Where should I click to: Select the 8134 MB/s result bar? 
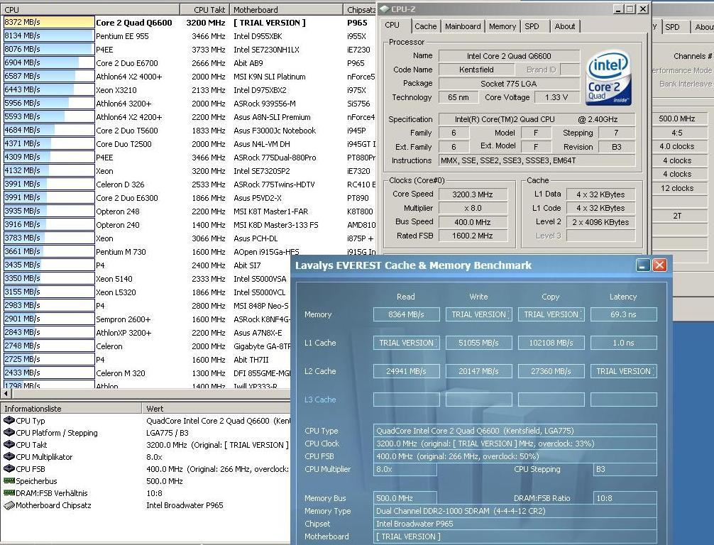49,35
